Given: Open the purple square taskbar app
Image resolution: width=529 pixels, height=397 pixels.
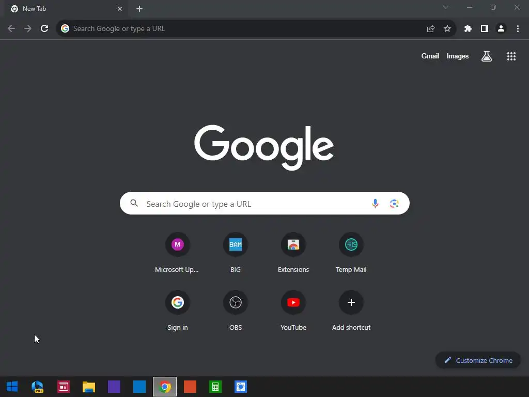Looking at the screenshot, I should [x=114, y=387].
